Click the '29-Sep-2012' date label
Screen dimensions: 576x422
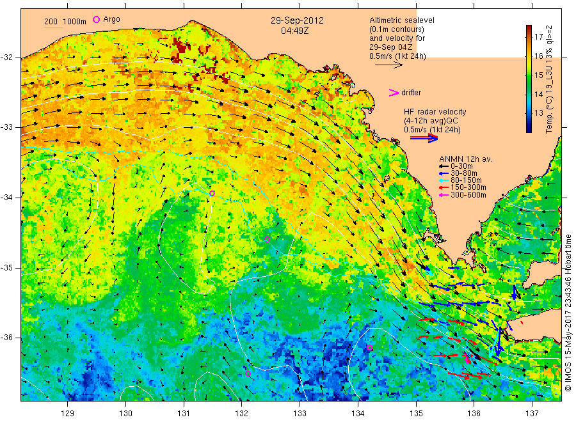coord(297,20)
